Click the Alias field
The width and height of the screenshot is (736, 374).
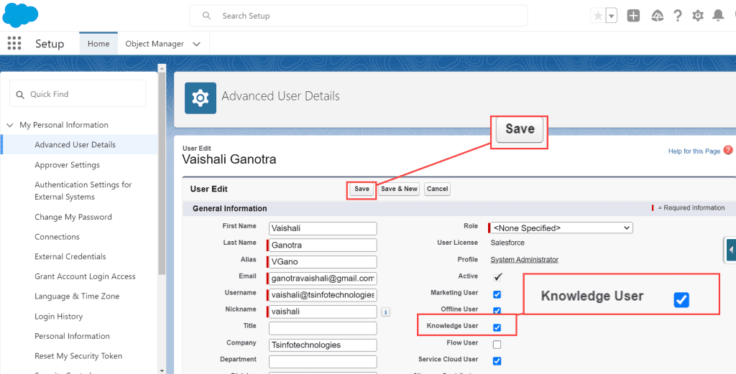(323, 262)
